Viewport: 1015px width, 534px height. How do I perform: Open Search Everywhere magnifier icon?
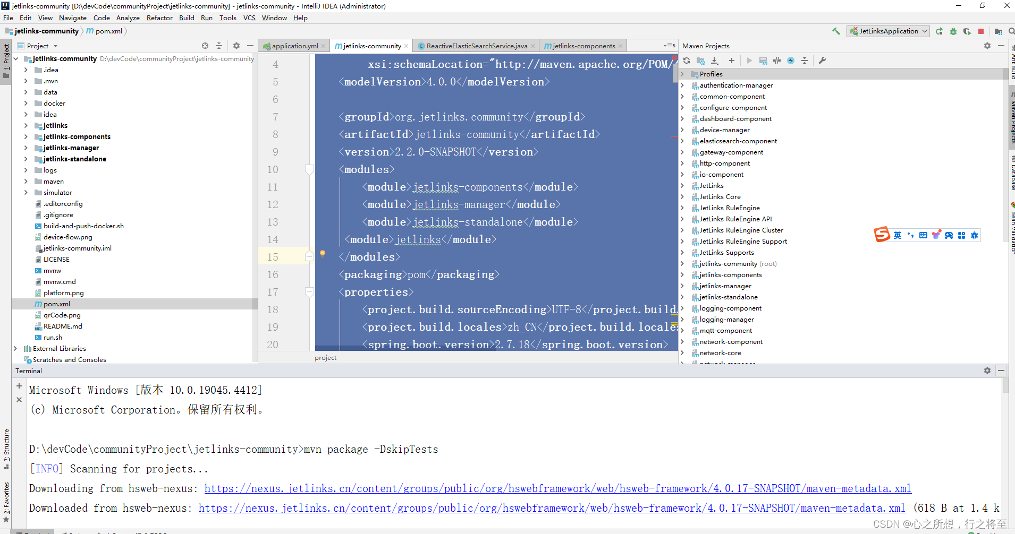click(x=1011, y=31)
